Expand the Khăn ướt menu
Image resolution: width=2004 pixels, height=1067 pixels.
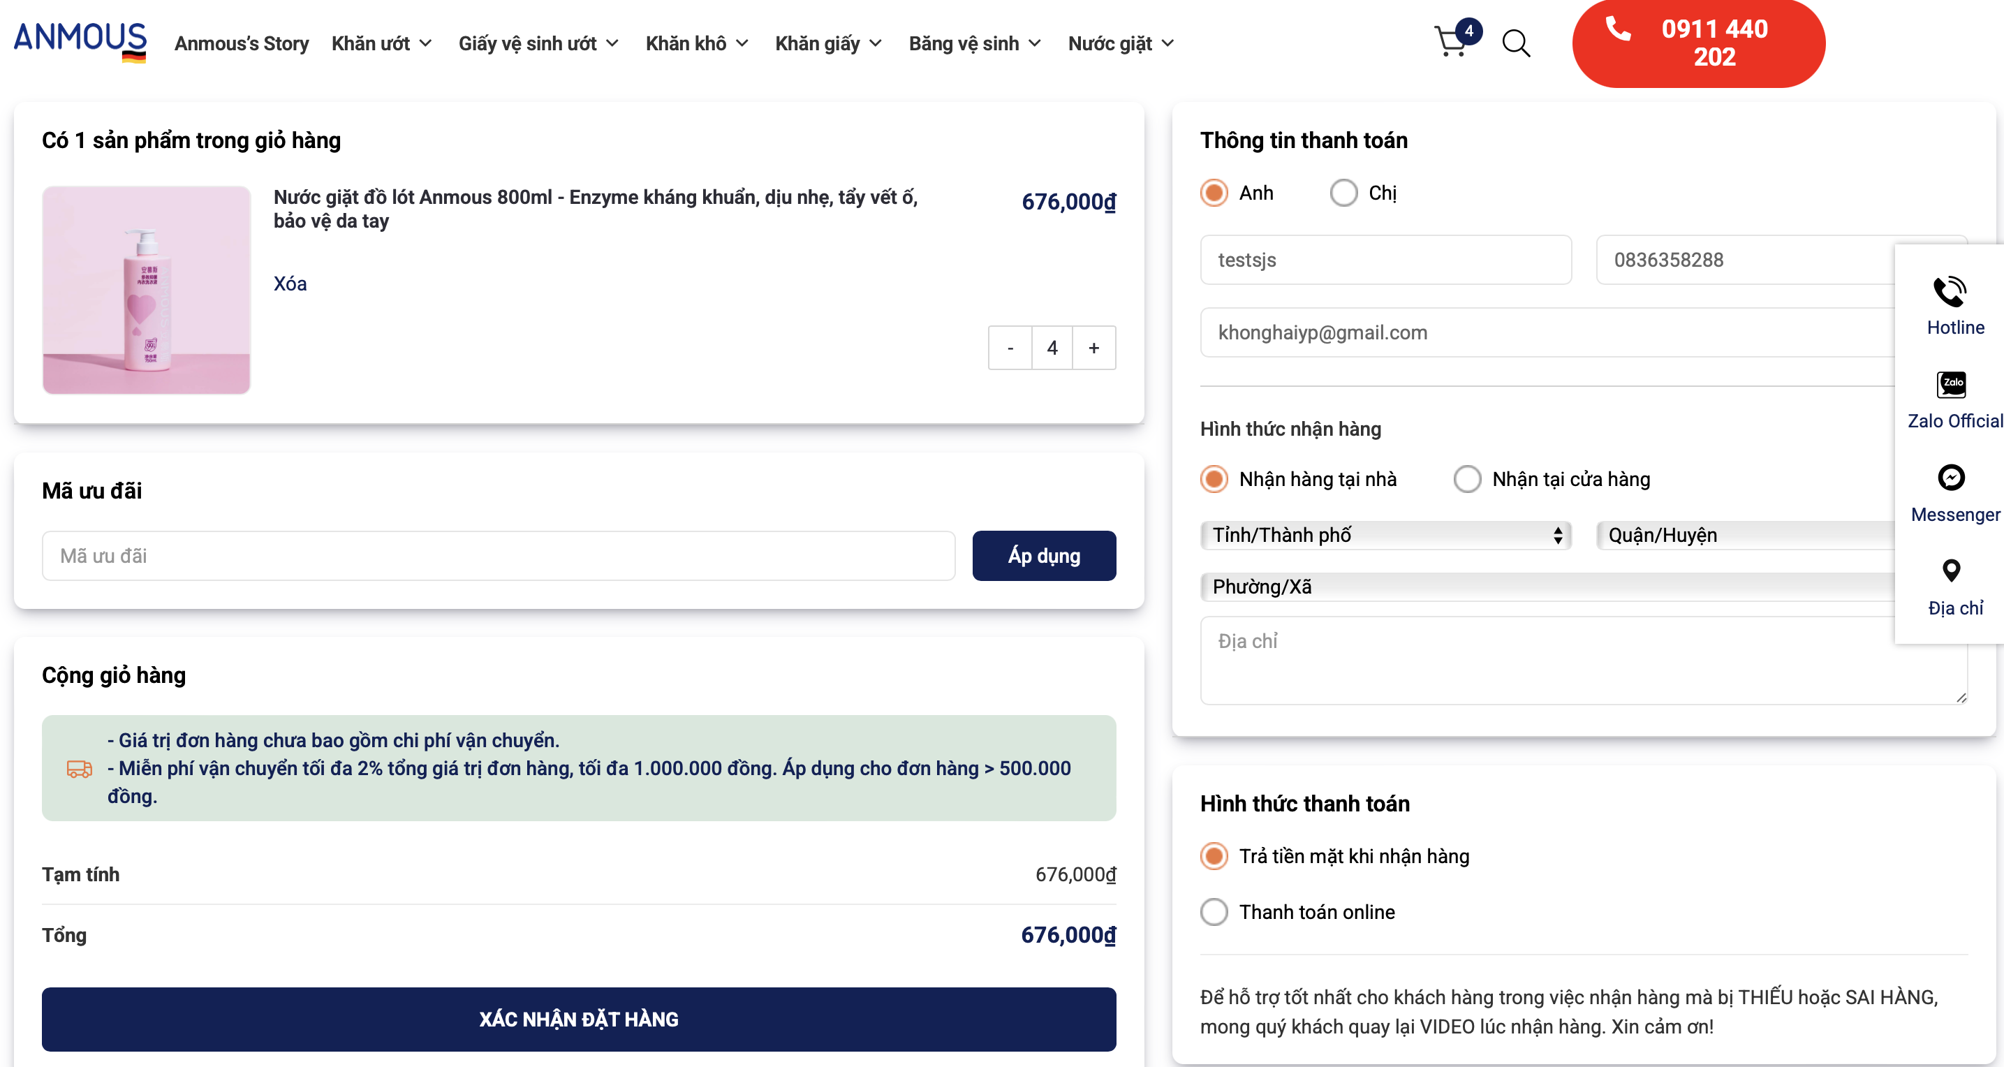pos(381,43)
